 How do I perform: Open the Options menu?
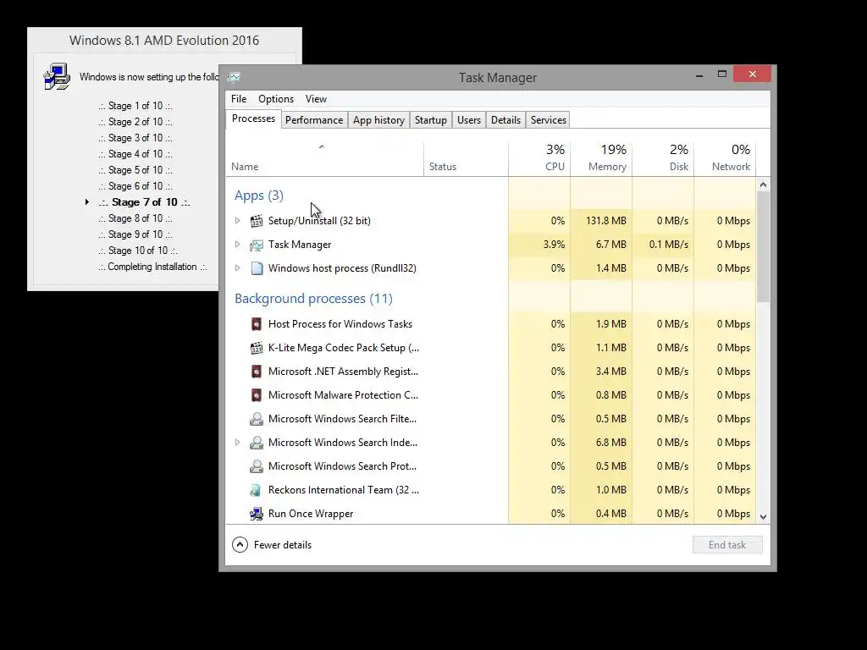(x=276, y=99)
